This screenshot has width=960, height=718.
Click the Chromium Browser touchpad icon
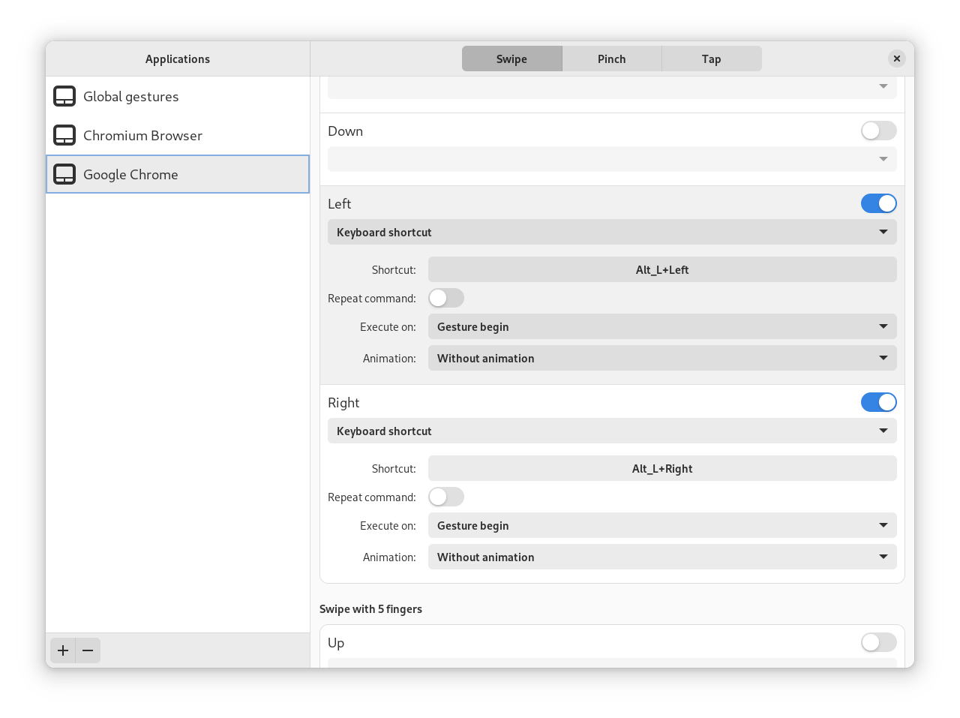pyautogui.click(x=64, y=135)
